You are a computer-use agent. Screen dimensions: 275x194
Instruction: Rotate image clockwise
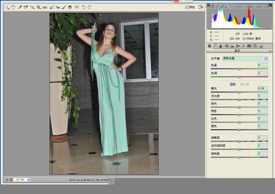tap(90, 7)
